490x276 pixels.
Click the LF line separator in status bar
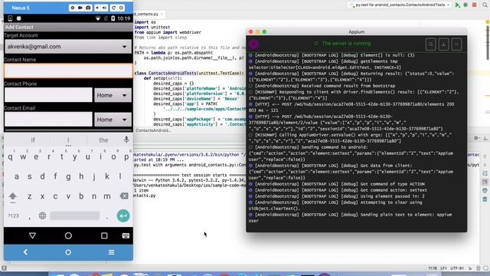point(443,268)
